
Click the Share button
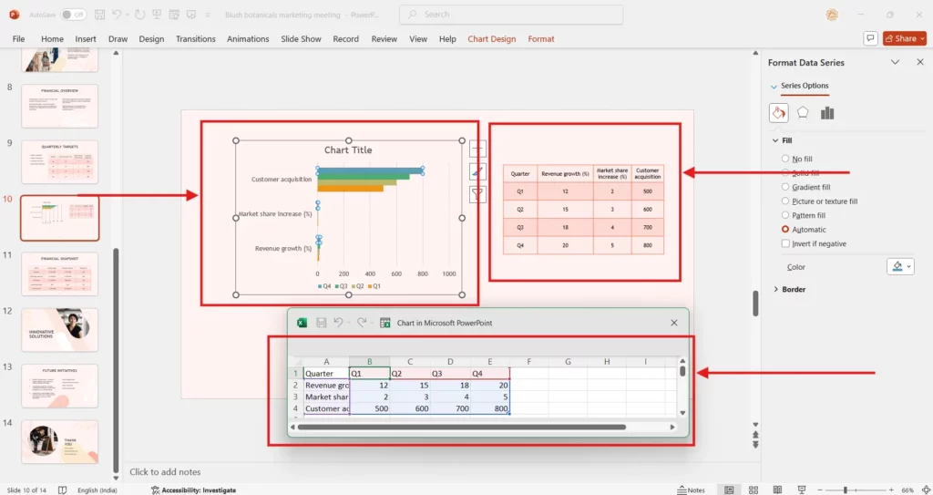(x=901, y=38)
